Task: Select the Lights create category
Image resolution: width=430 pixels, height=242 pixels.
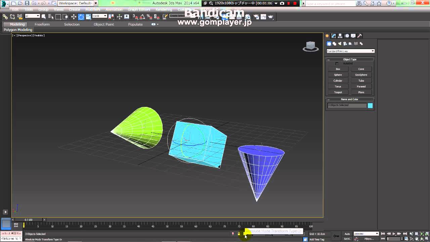Action: pyautogui.click(x=340, y=44)
